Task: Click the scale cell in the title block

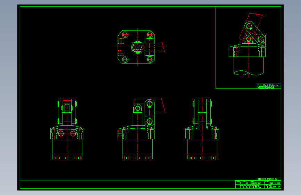Action: click(239, 183)
